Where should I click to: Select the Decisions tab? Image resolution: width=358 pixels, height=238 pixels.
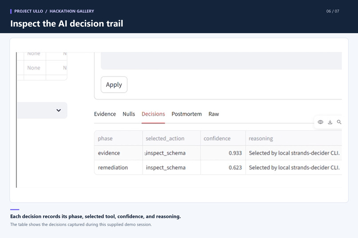(x=153, y=114)
